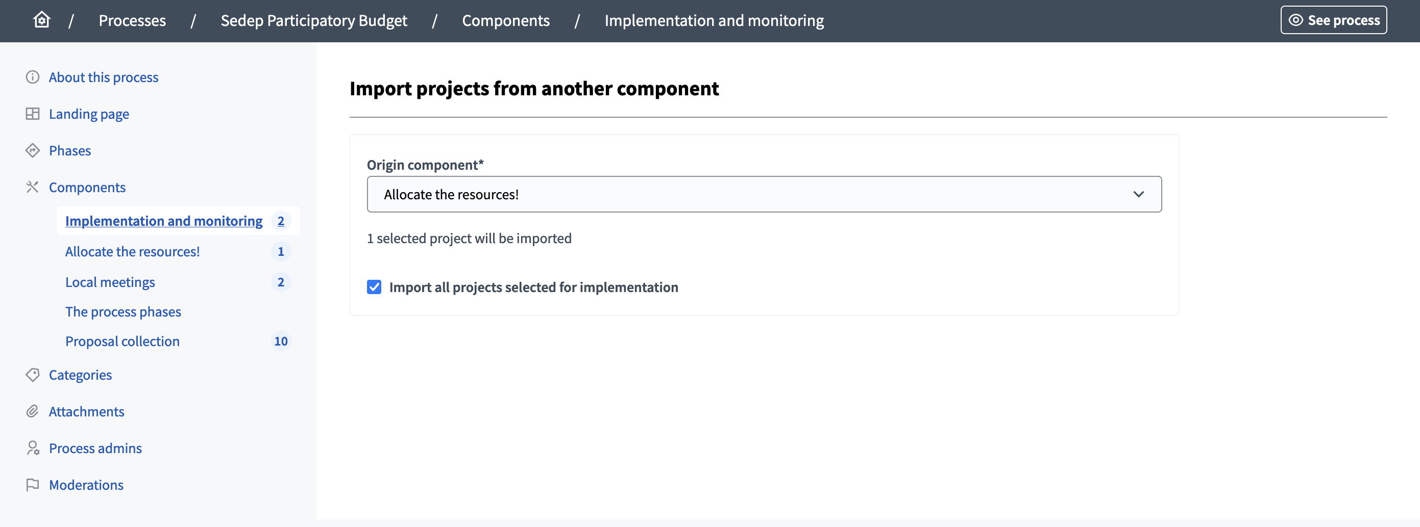Click the Process admins user icon
This screenshot has height=527, width=1420.
click(33, 448)
